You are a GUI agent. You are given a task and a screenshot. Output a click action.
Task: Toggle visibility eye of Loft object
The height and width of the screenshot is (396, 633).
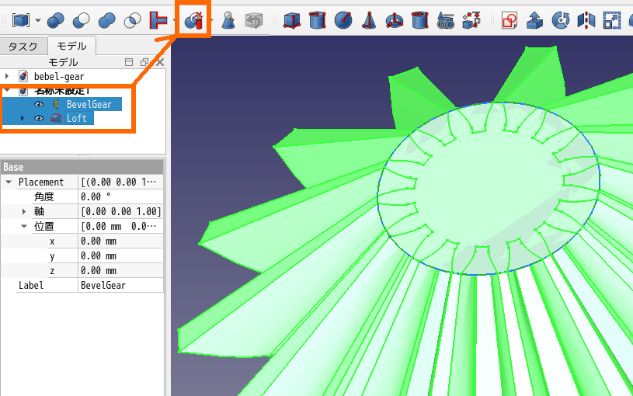click(x=38, y=119)
